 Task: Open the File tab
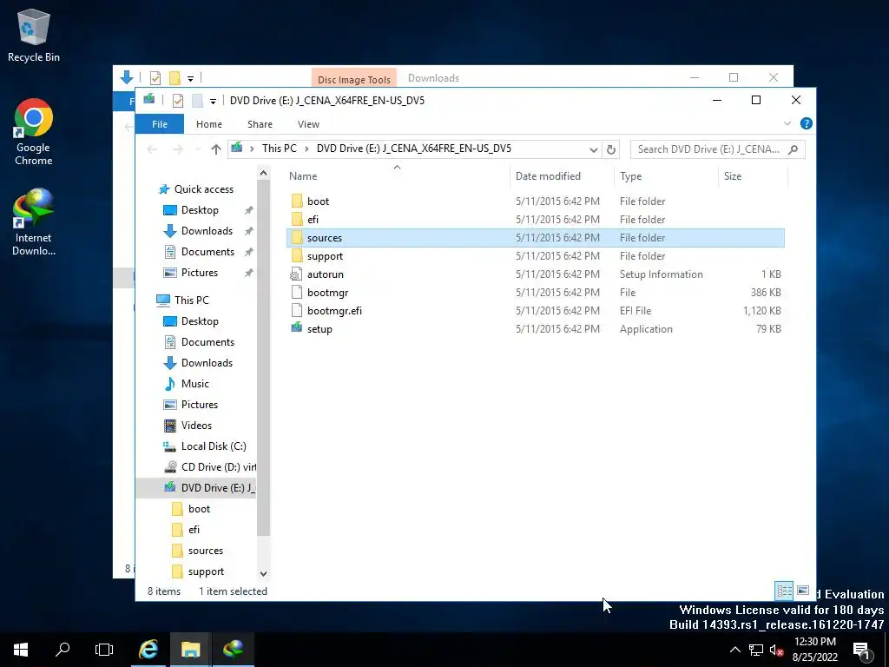coord(160,124)
